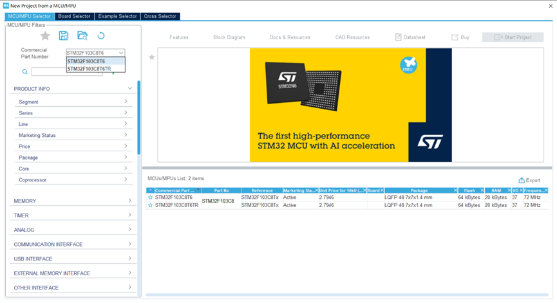Screen dimensions: 557x303
Task: Star the STM32F103C8T6 row as favorite
Action: point(150,197)
